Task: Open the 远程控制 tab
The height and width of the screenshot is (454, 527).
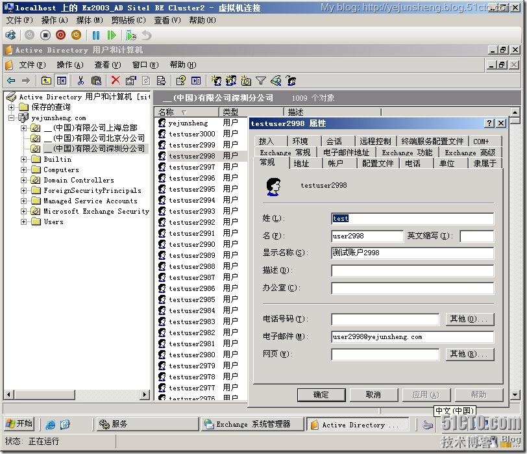Action: tap(375, 141)
